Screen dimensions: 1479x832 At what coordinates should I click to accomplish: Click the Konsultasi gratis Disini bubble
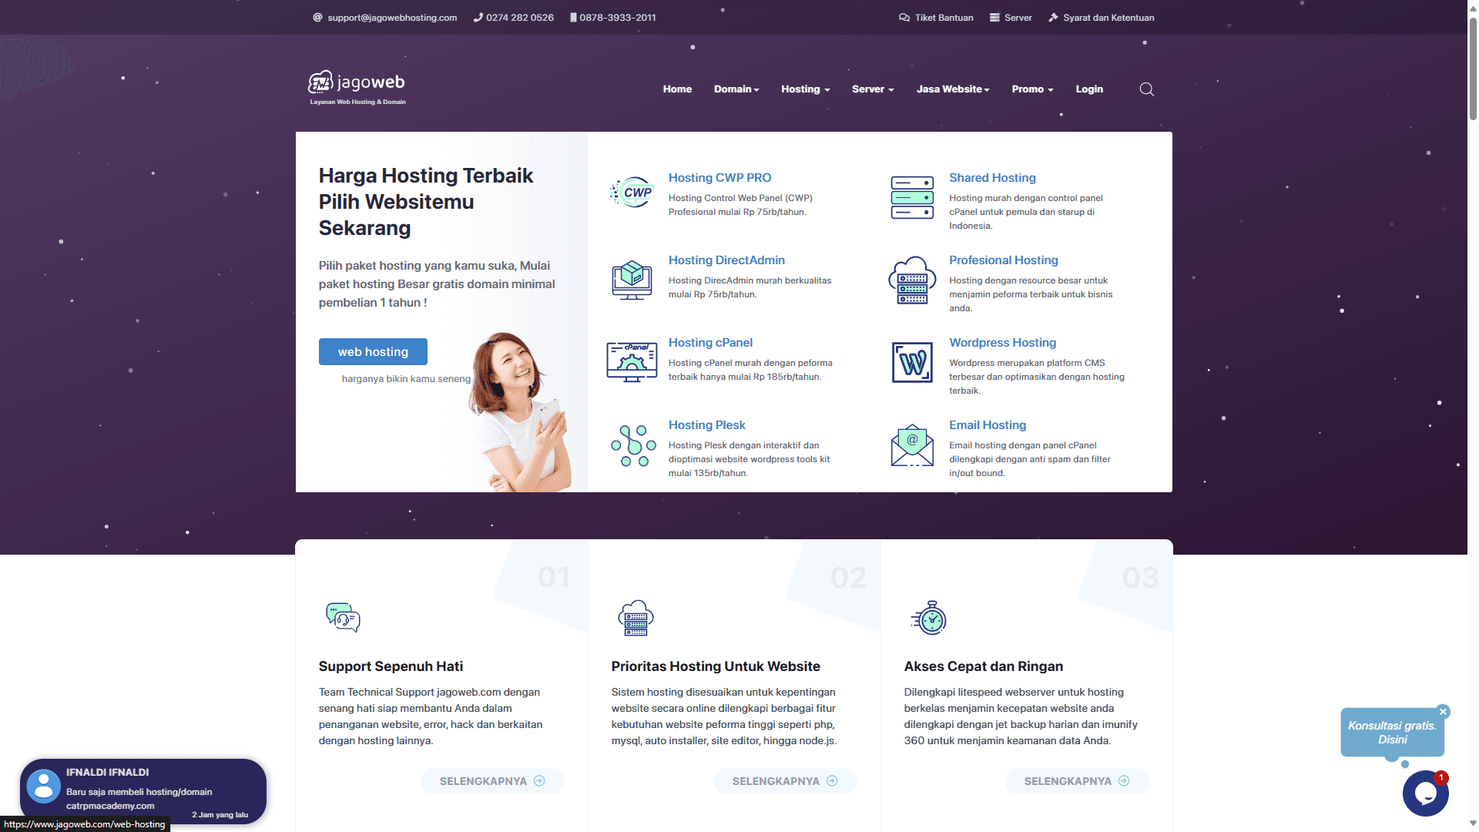[1392, 733]
